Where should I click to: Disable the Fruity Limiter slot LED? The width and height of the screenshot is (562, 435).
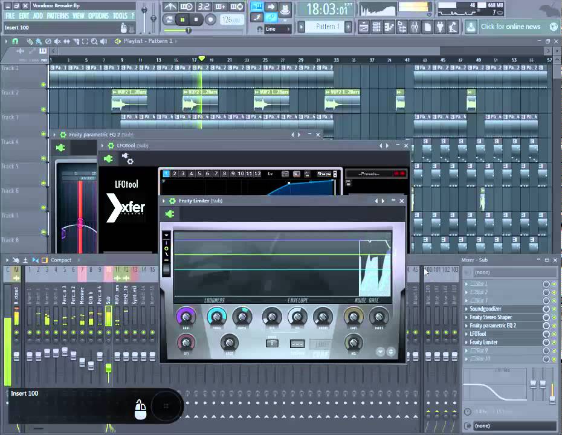pyautogui.click(x=554, y=342)
